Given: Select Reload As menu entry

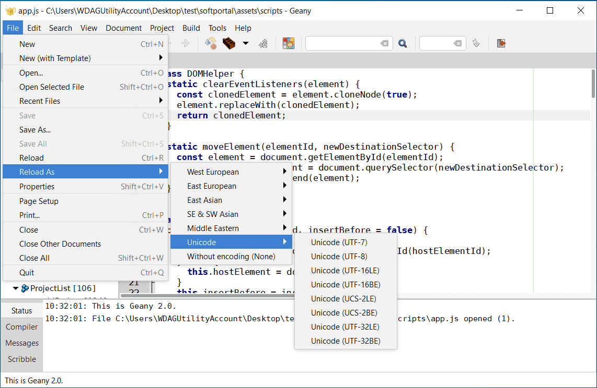Looking at the screenshot, I should [85, 172].
